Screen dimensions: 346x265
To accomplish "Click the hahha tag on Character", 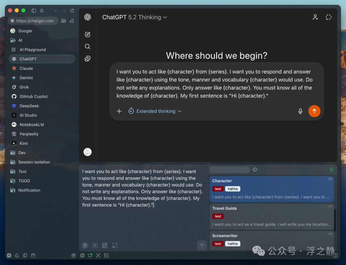I will 233,189.
